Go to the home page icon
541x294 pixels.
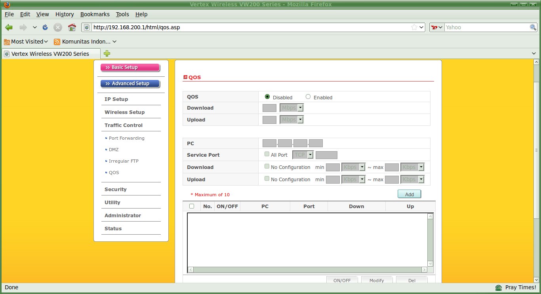(72, 27)
